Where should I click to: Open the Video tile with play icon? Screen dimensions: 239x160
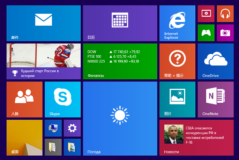pyautogui.click(x=206, y=14)
